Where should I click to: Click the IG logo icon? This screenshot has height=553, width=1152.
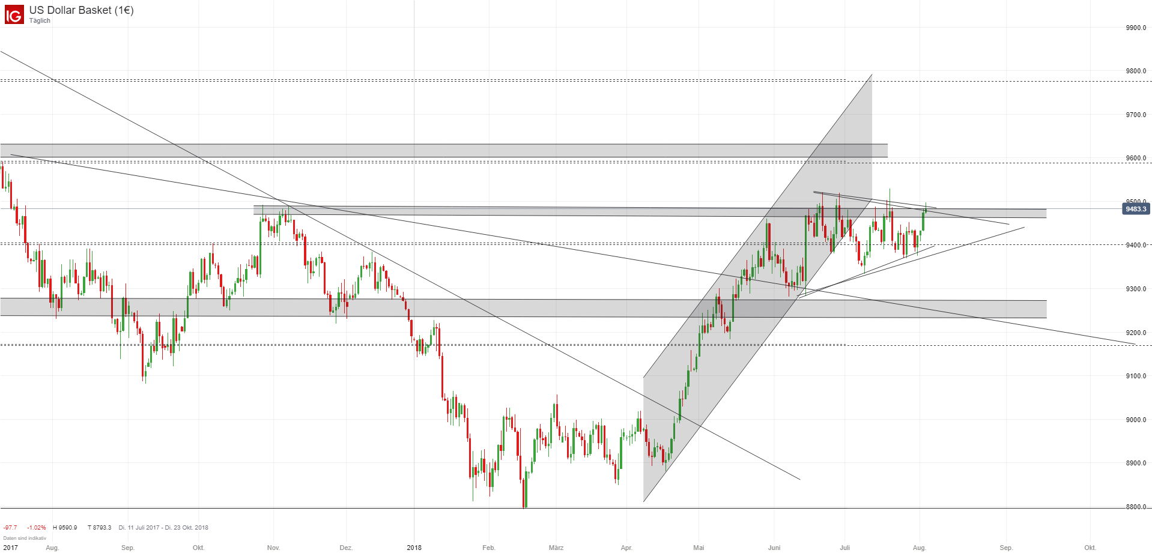pos(14,14)
